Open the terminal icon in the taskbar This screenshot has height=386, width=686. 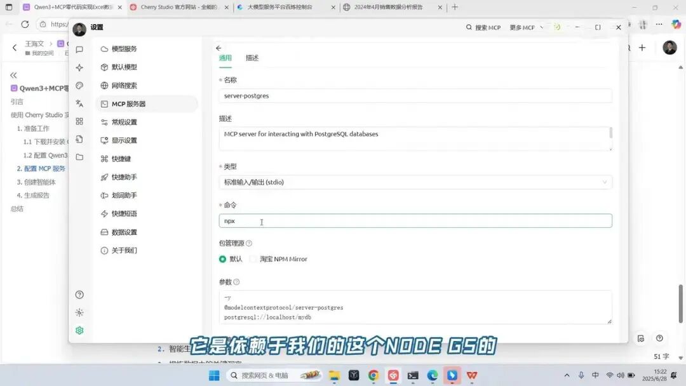413,375
